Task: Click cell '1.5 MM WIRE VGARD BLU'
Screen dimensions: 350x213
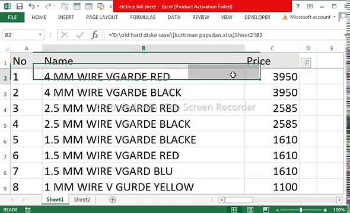Action: [x=144, y=171]
